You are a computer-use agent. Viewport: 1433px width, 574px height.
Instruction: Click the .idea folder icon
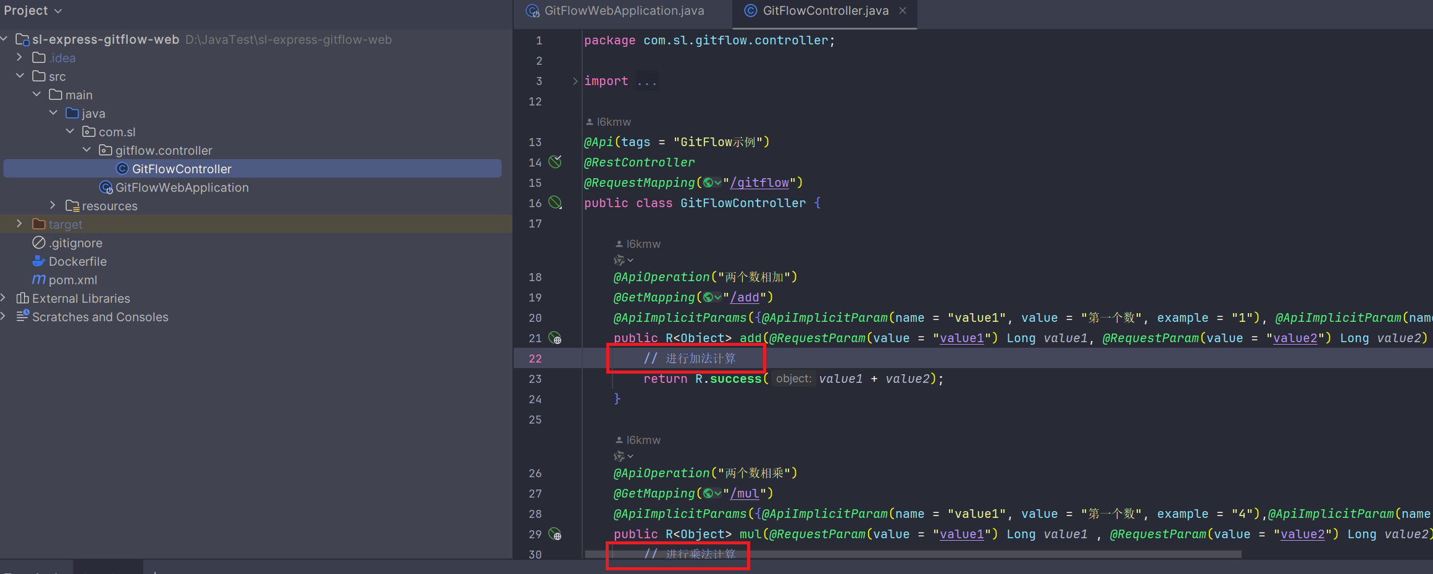[39, 57]
